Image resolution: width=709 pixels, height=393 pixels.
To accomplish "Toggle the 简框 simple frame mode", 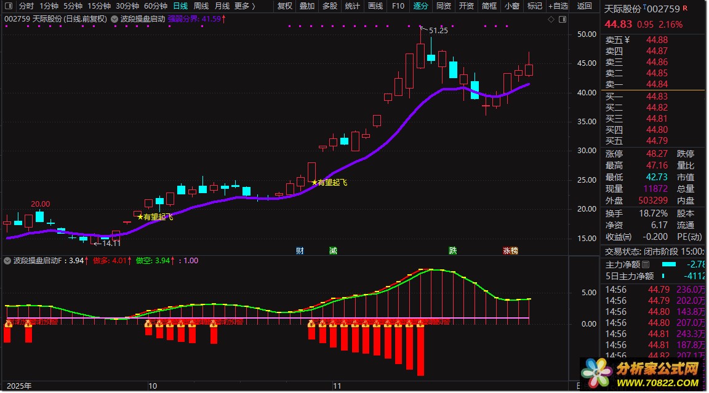I will coord(489,6).
